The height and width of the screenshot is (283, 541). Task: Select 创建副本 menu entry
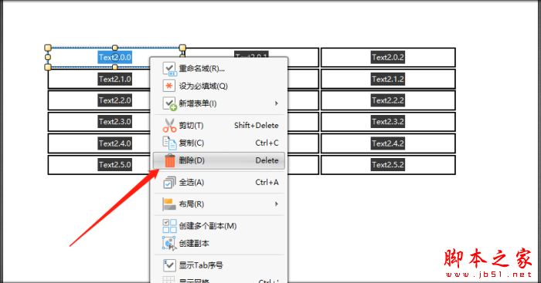coord(219,244)
